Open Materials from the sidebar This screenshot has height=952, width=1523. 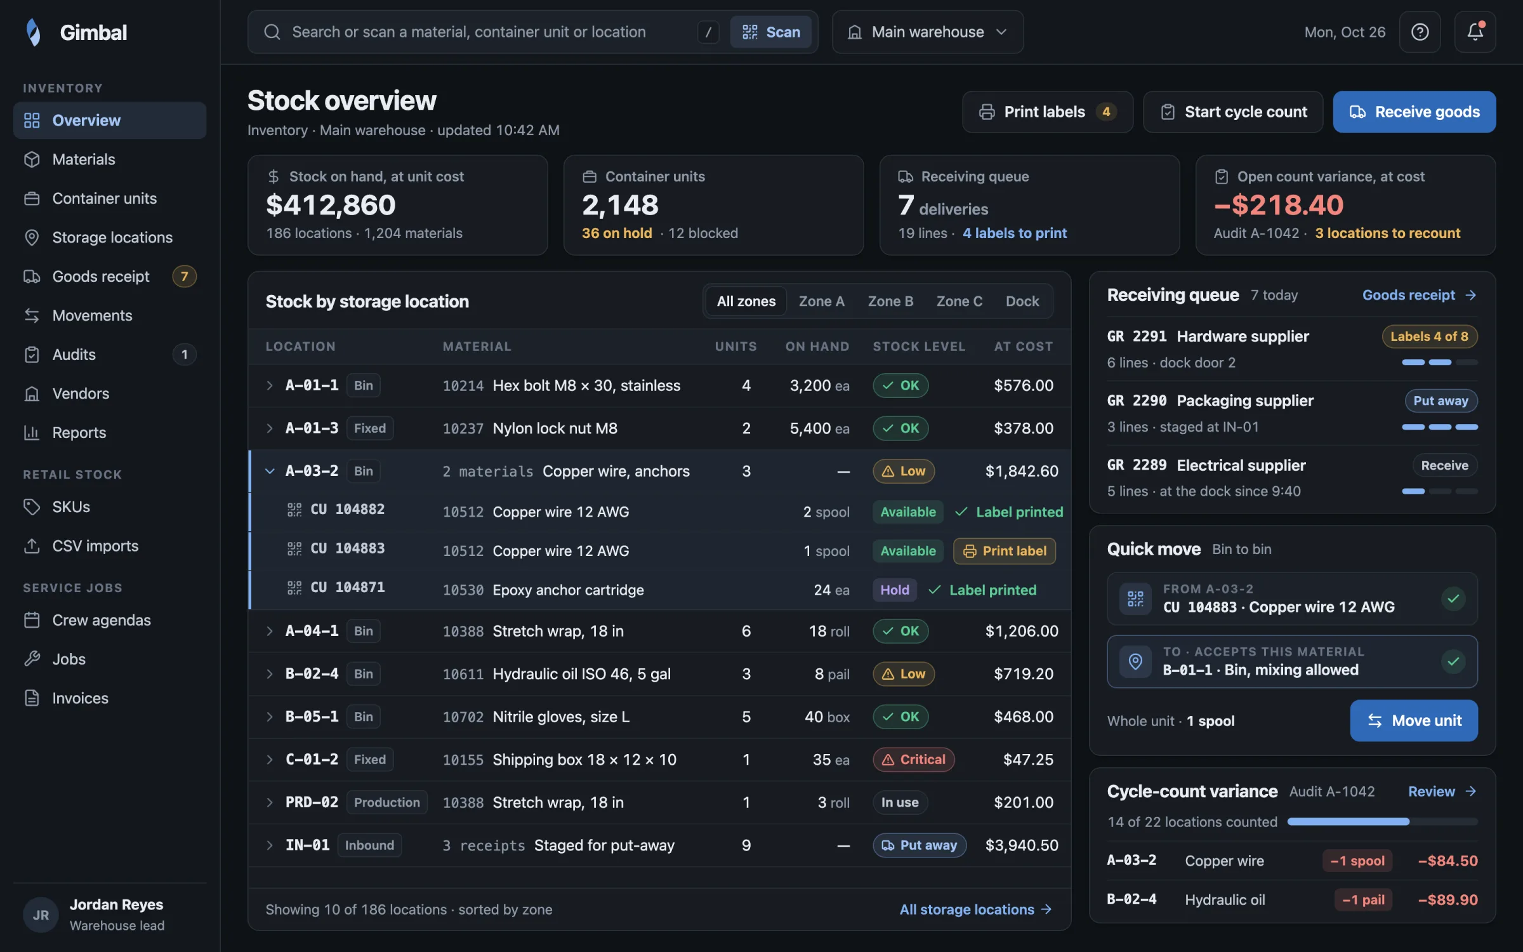[x=110, y=159]
